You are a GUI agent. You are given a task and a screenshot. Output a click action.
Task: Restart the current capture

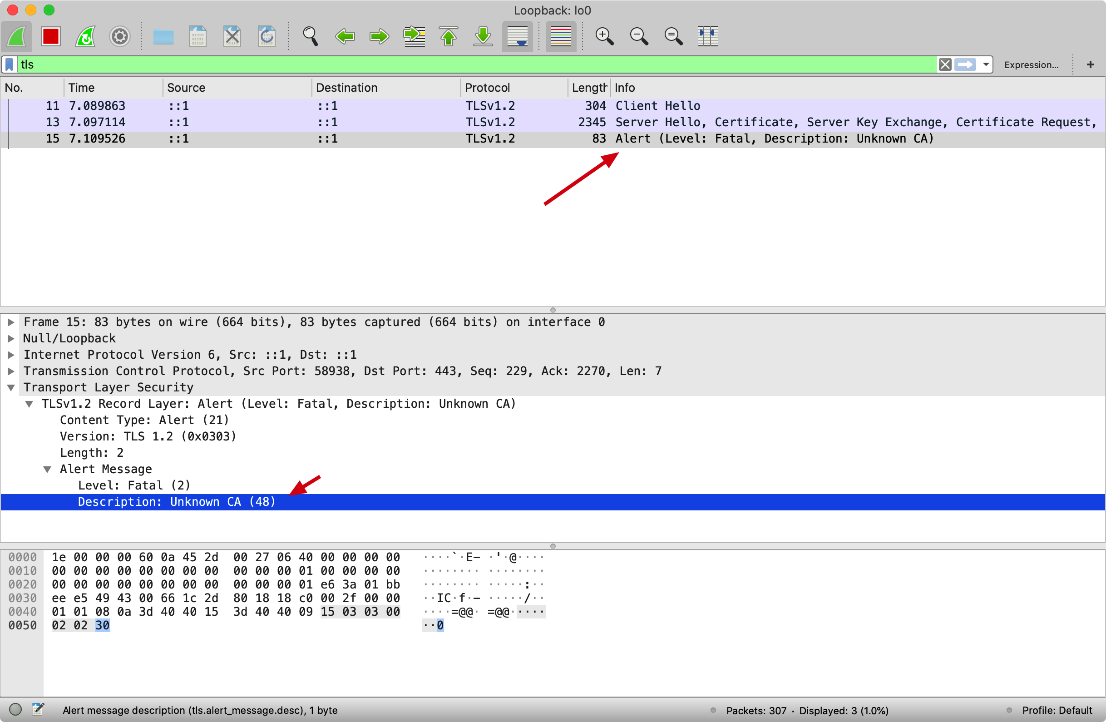tap(85, 36)
